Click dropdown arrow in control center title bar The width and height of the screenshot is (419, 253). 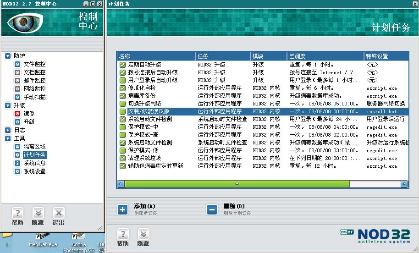tap(99, 4)
